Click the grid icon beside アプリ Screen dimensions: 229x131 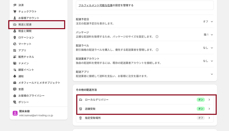(x=15, y=50)
